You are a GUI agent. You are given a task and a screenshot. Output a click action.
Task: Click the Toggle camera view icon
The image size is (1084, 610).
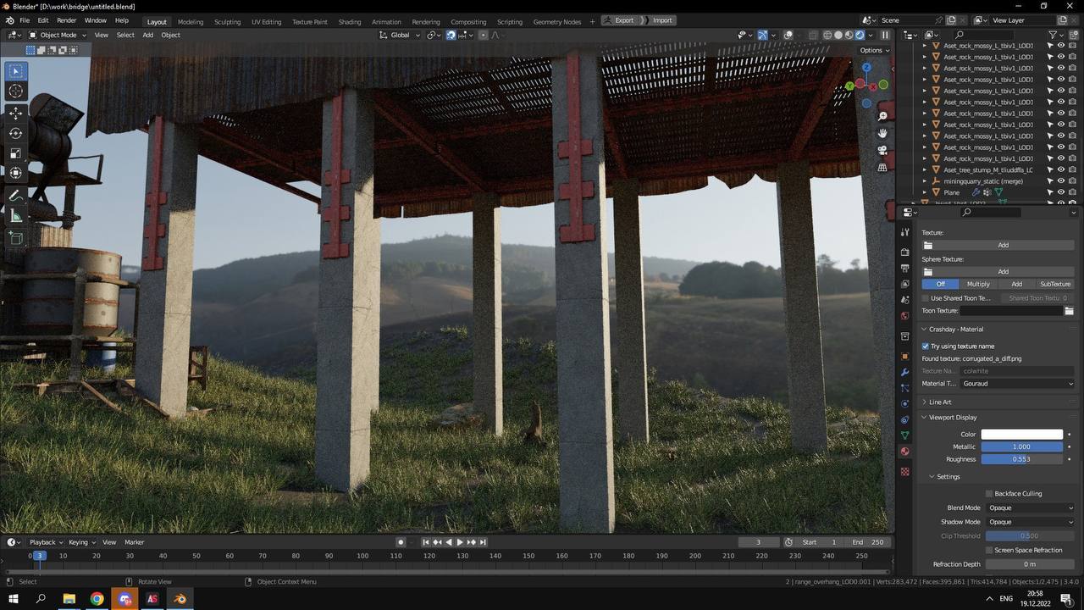(x=882, y=150)
